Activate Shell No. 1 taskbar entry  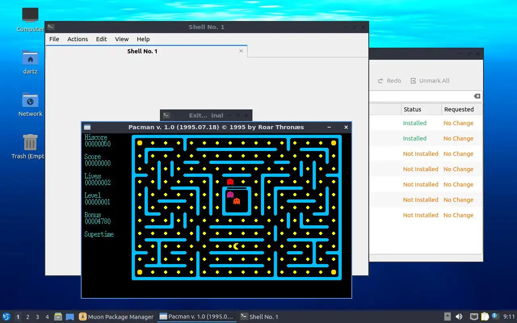pyautogui.click(x=259, y=317)
